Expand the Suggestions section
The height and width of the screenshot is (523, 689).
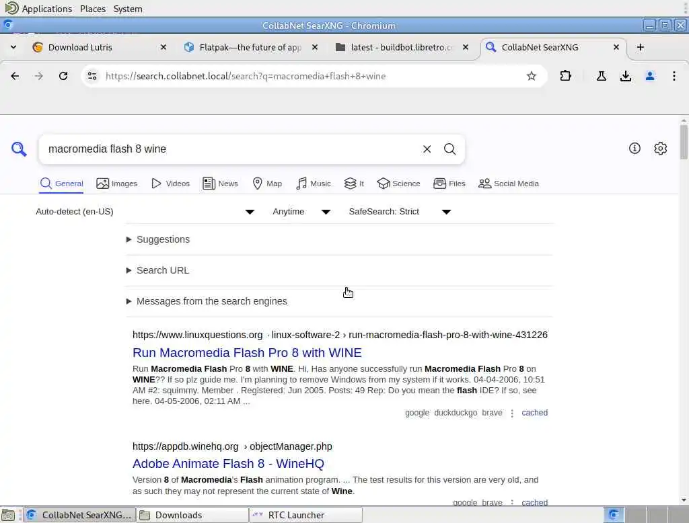(x=158, y=239)
